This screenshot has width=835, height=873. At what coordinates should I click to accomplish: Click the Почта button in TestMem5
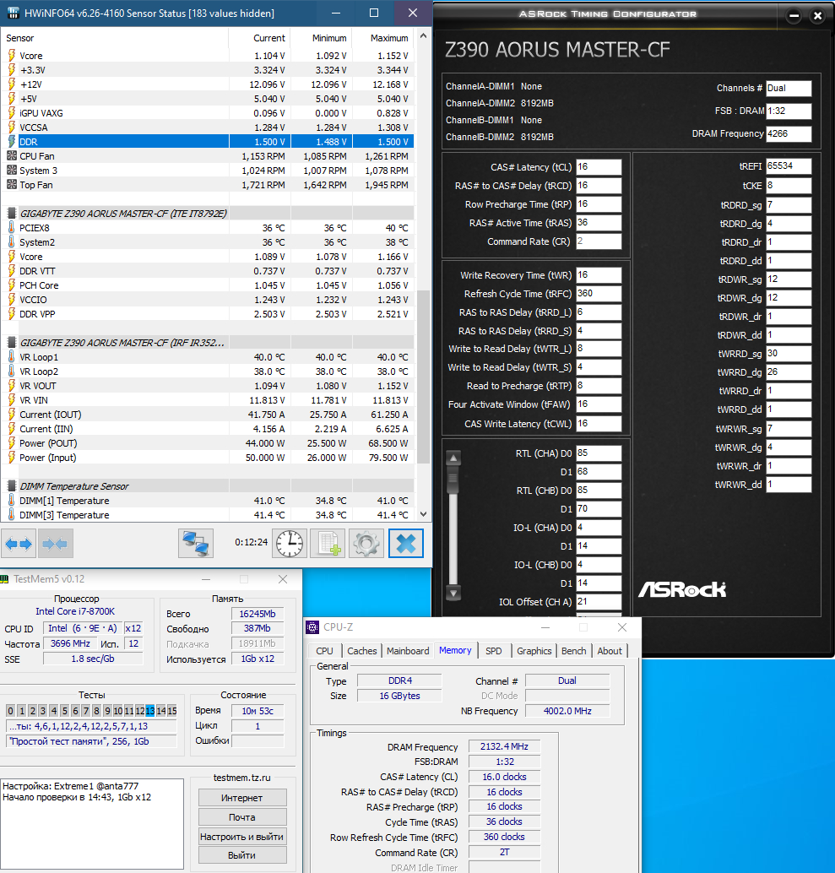pyautogui.click(x=242, y=816)
